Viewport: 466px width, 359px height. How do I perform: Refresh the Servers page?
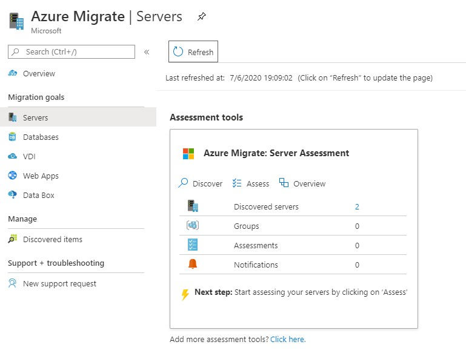193,51
